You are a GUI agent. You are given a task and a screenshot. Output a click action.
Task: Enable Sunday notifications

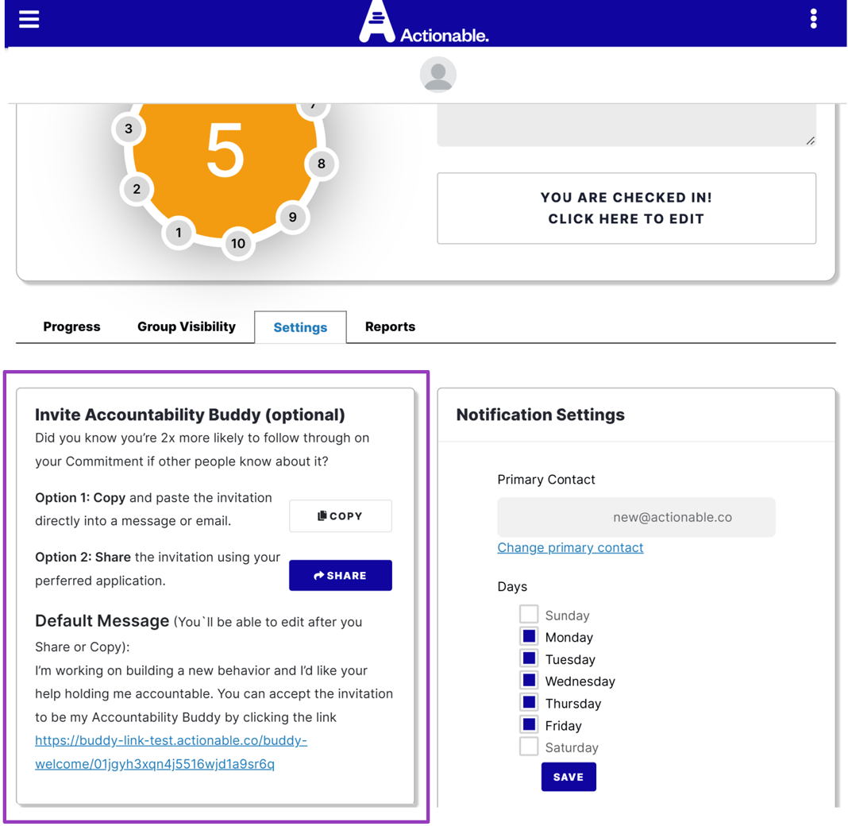point(528,613)
